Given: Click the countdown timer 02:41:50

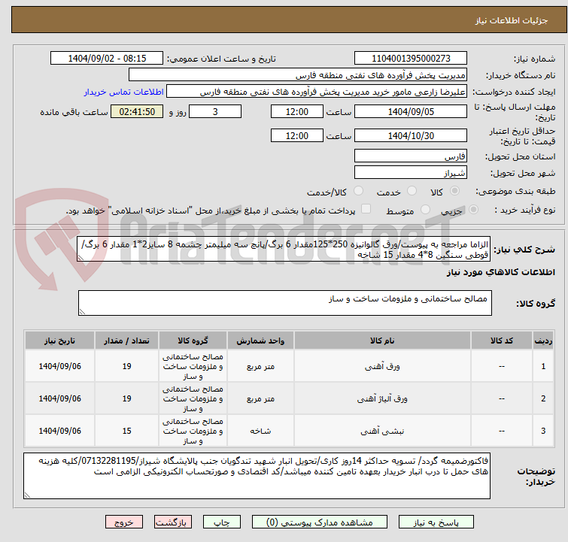Looking at the screenshot, I should click(137, 111).
